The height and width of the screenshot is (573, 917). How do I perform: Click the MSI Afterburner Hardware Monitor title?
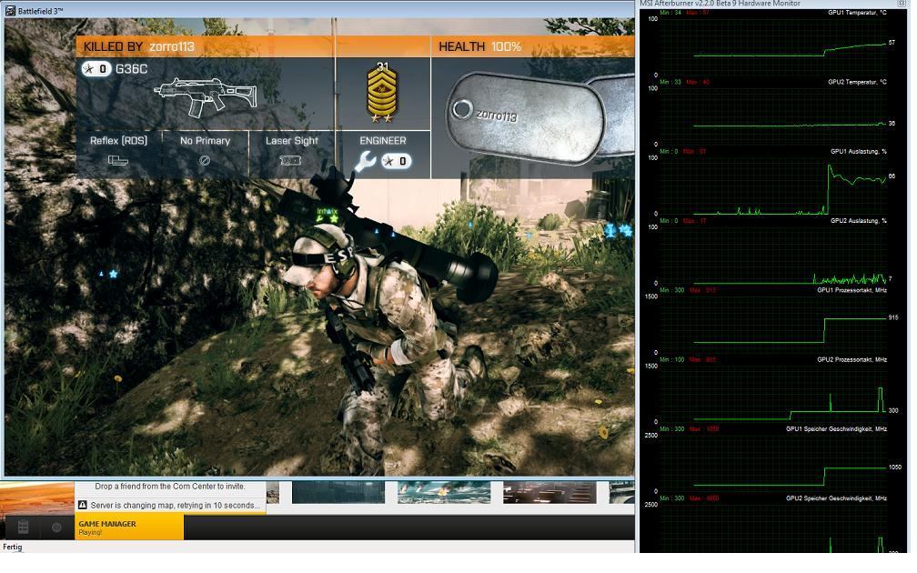[720, 4]
